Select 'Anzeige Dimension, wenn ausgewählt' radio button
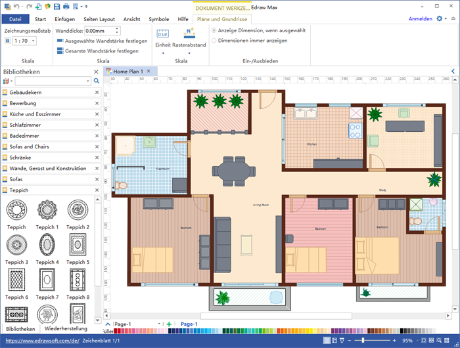The width and height of the screenshot is (460, 348). tap(214, 30)
